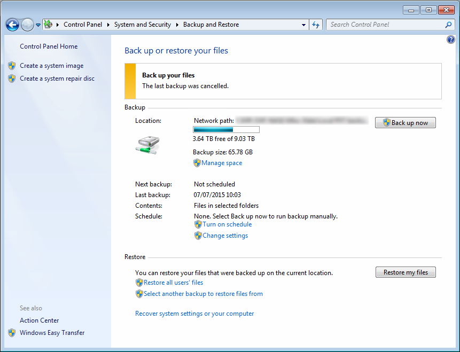Viewport: 460px width, 352px height.
Task: Open Change settings for the backup
Action: [x=225, y=236]
